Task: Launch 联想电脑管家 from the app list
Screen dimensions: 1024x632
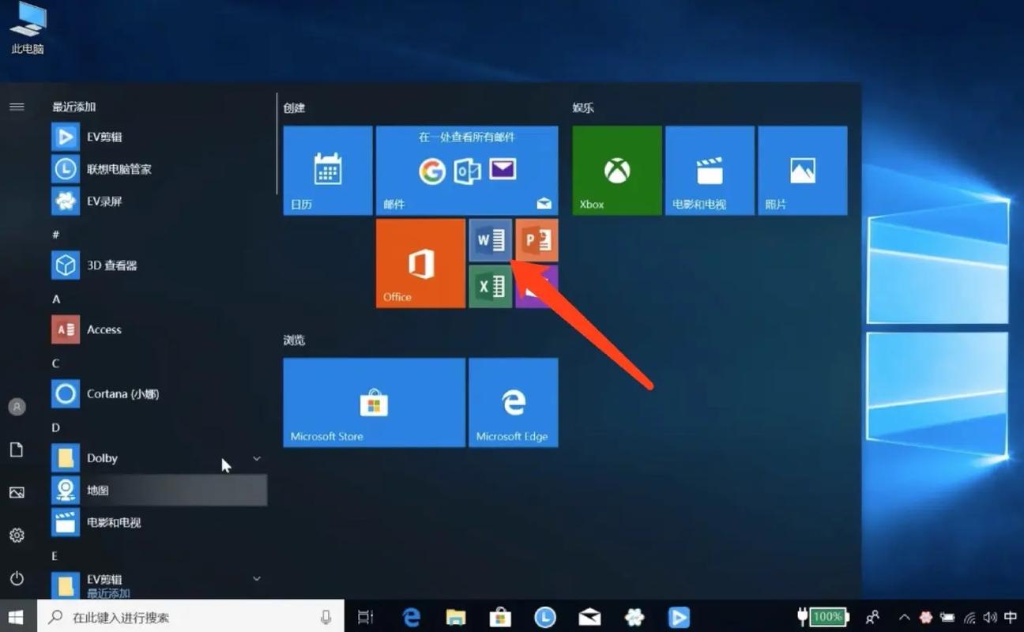Action: coord(158,169)
